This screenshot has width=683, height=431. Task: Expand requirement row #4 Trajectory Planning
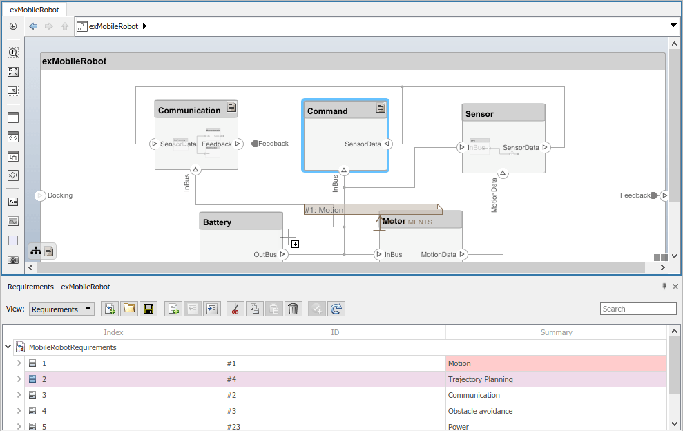tap(19, 379)
